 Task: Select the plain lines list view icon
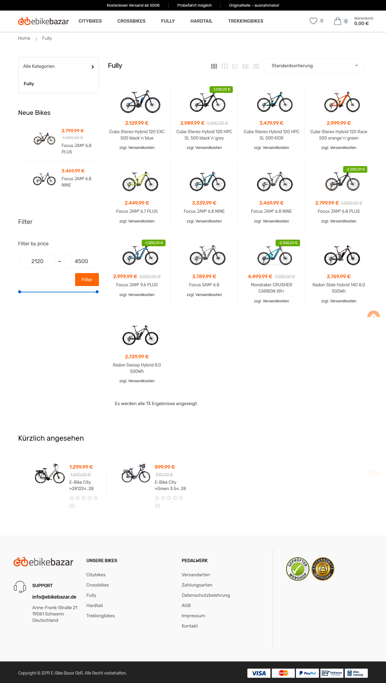tap(256, 66)
